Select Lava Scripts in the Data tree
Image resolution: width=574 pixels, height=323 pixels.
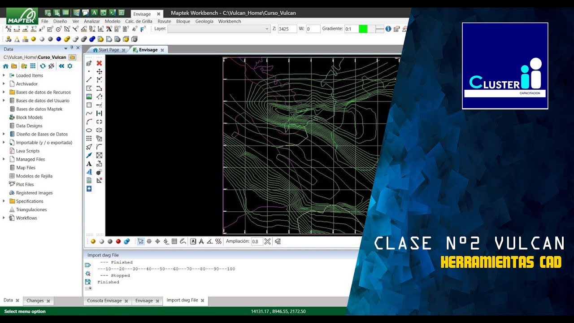28,151
